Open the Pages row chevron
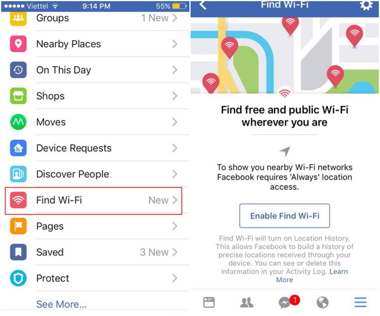The width and height of the screenshot is (380, 316). coord(174,226)
